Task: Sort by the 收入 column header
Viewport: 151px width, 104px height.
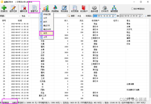Action: pyautogui.click(x=62, y=20)
